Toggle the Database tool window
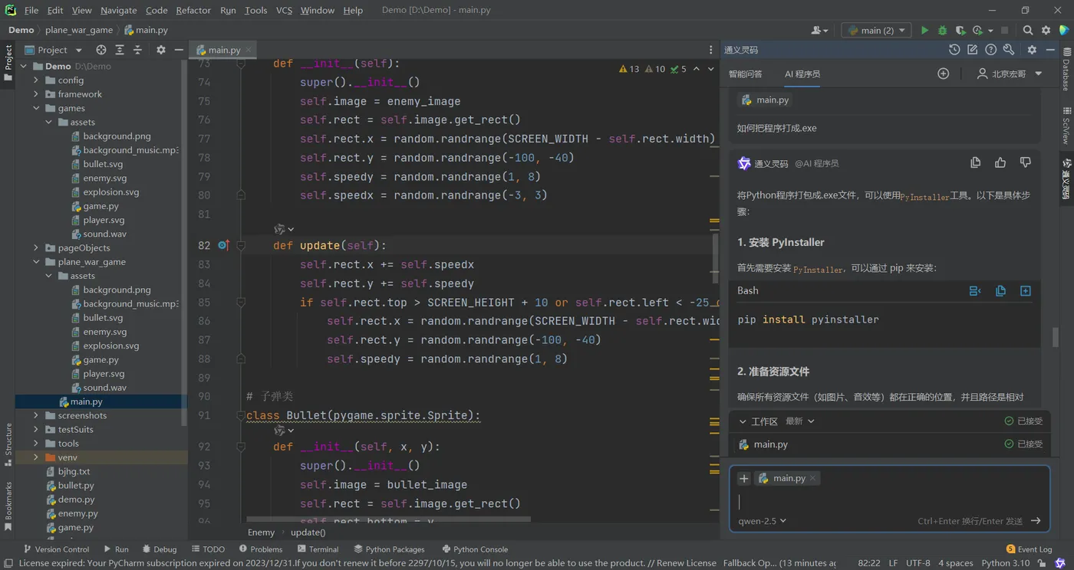 [x=1066, y=70]
